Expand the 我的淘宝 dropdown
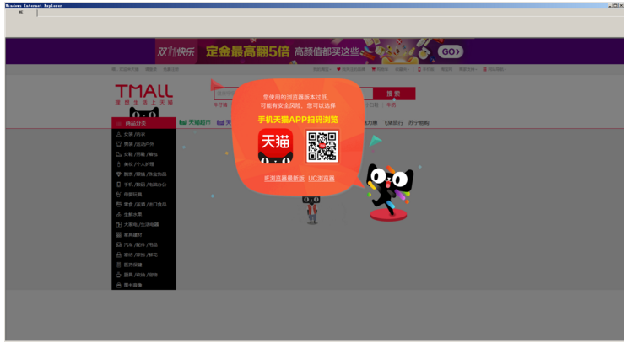The height and width of the screenshot is (343, 627). point(322,69)
